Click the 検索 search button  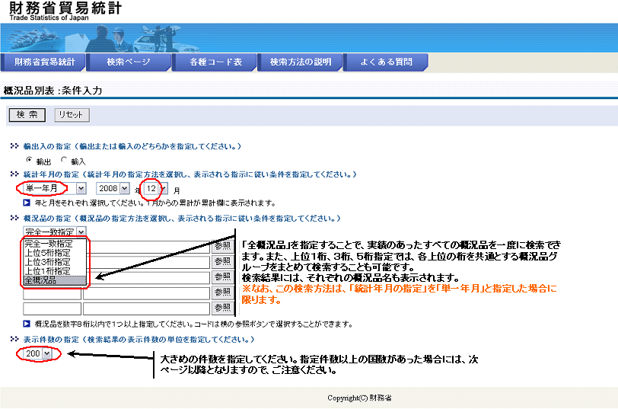tap(27, 115)
